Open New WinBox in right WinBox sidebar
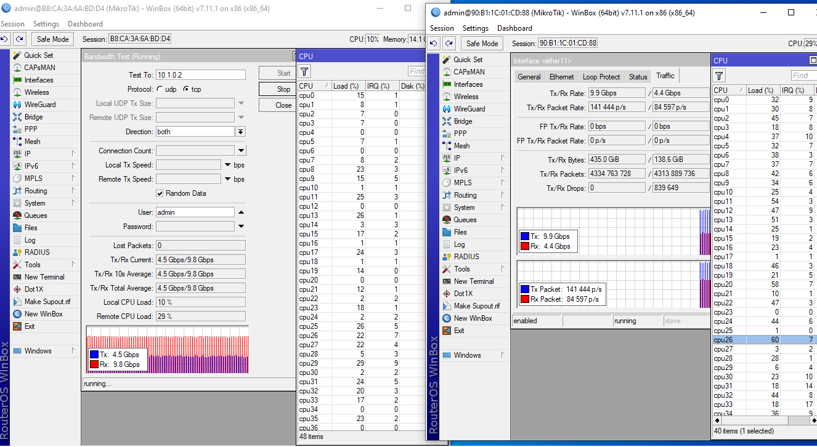 [473, 318]
